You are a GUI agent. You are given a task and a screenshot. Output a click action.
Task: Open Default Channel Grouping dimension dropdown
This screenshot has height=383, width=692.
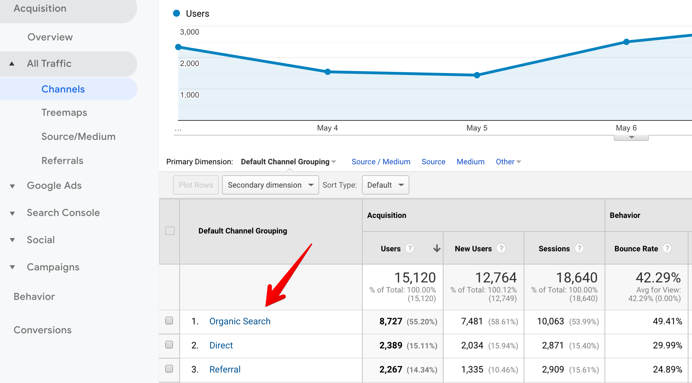[288, 162]
